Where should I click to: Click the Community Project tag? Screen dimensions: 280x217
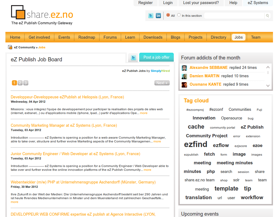click(x=206, y=136)
